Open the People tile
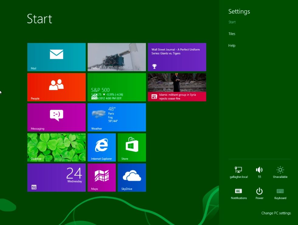 coord(56,87)
